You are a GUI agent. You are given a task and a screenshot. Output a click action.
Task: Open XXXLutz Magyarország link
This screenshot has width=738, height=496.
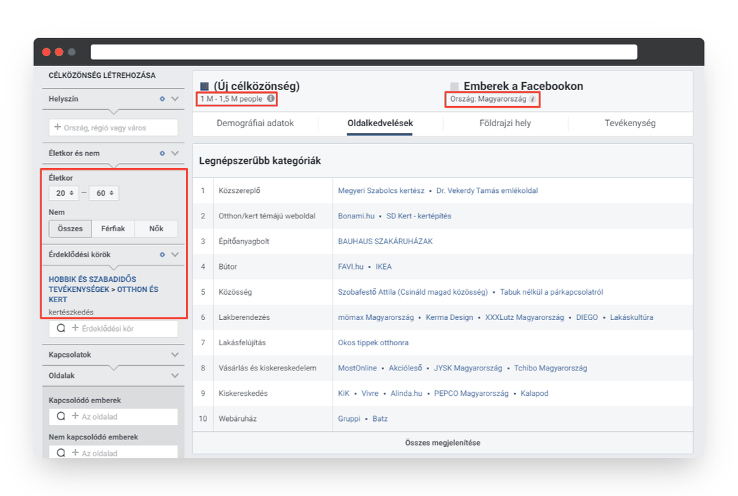coord(524,317)
